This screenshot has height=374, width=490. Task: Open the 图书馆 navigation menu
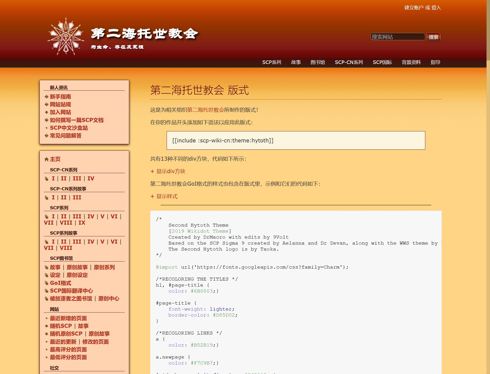click(318, 62)
